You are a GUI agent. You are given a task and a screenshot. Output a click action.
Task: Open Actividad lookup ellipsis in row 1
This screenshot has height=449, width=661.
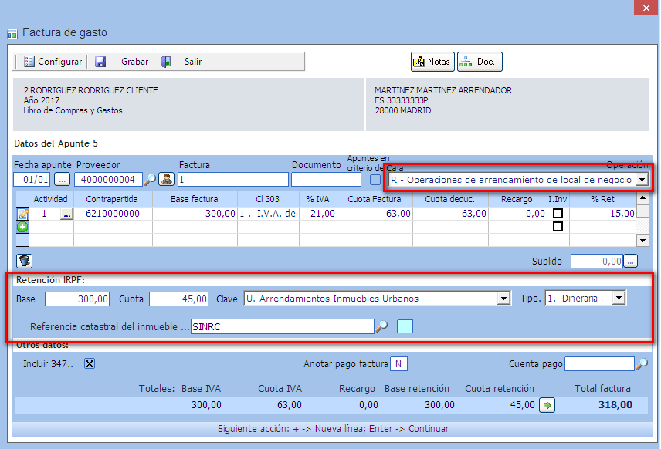(x=66, y=214)
